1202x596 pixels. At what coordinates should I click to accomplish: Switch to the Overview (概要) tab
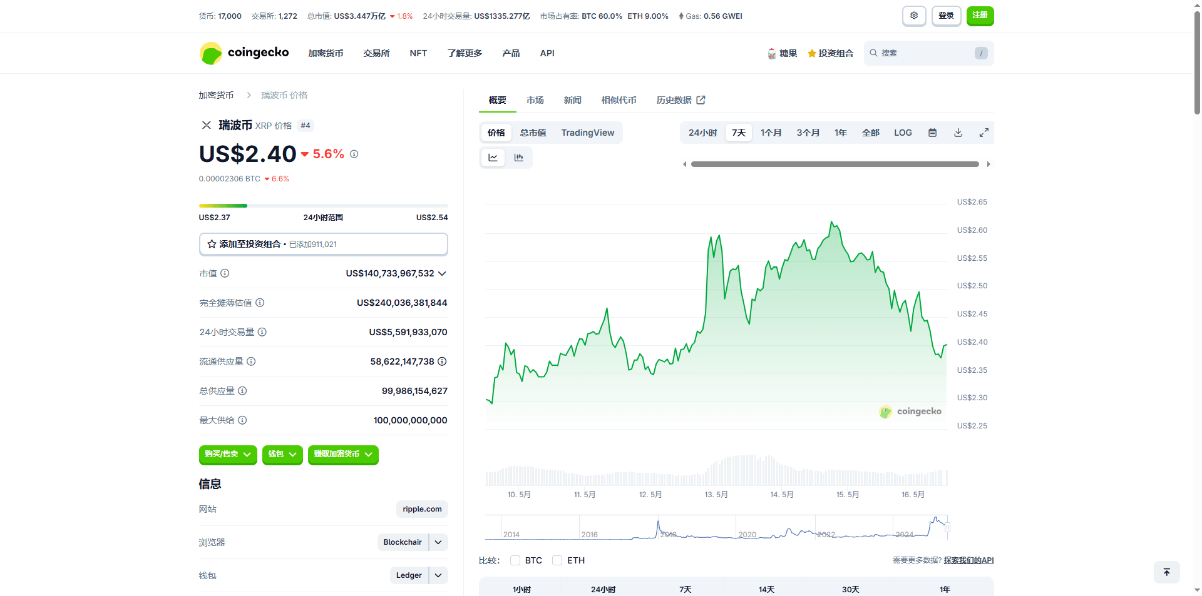click(497, 100)
